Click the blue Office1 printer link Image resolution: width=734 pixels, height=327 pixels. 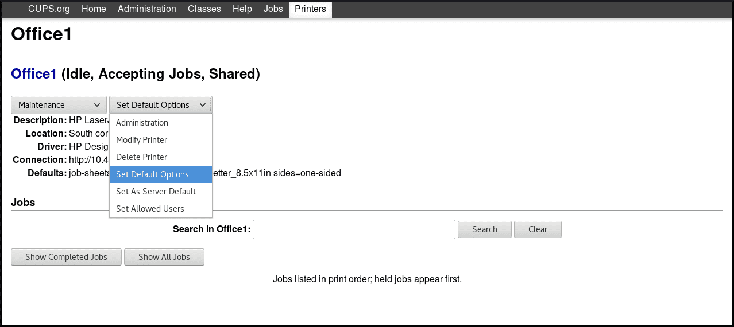(34, 74)
